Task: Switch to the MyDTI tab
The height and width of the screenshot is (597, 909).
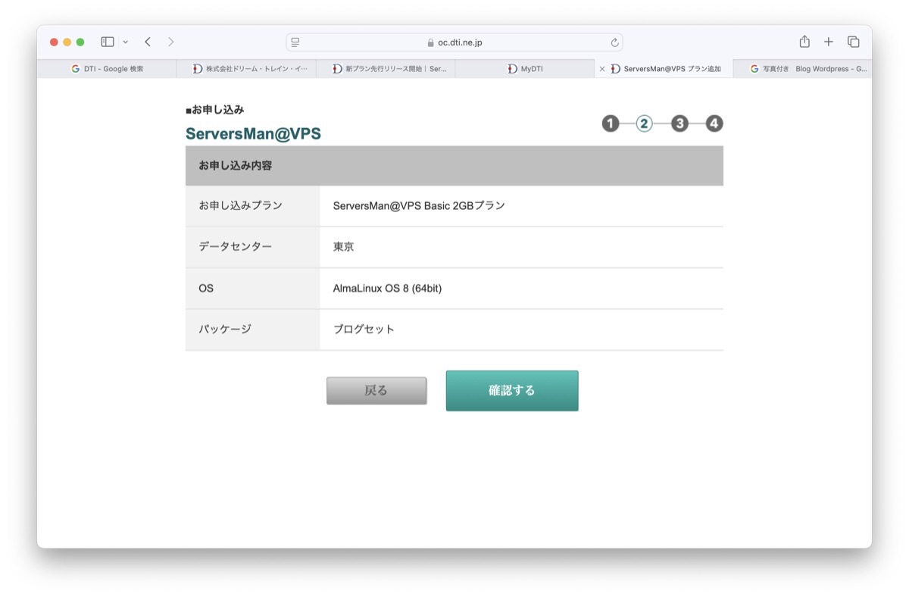Action: (525, 68)
